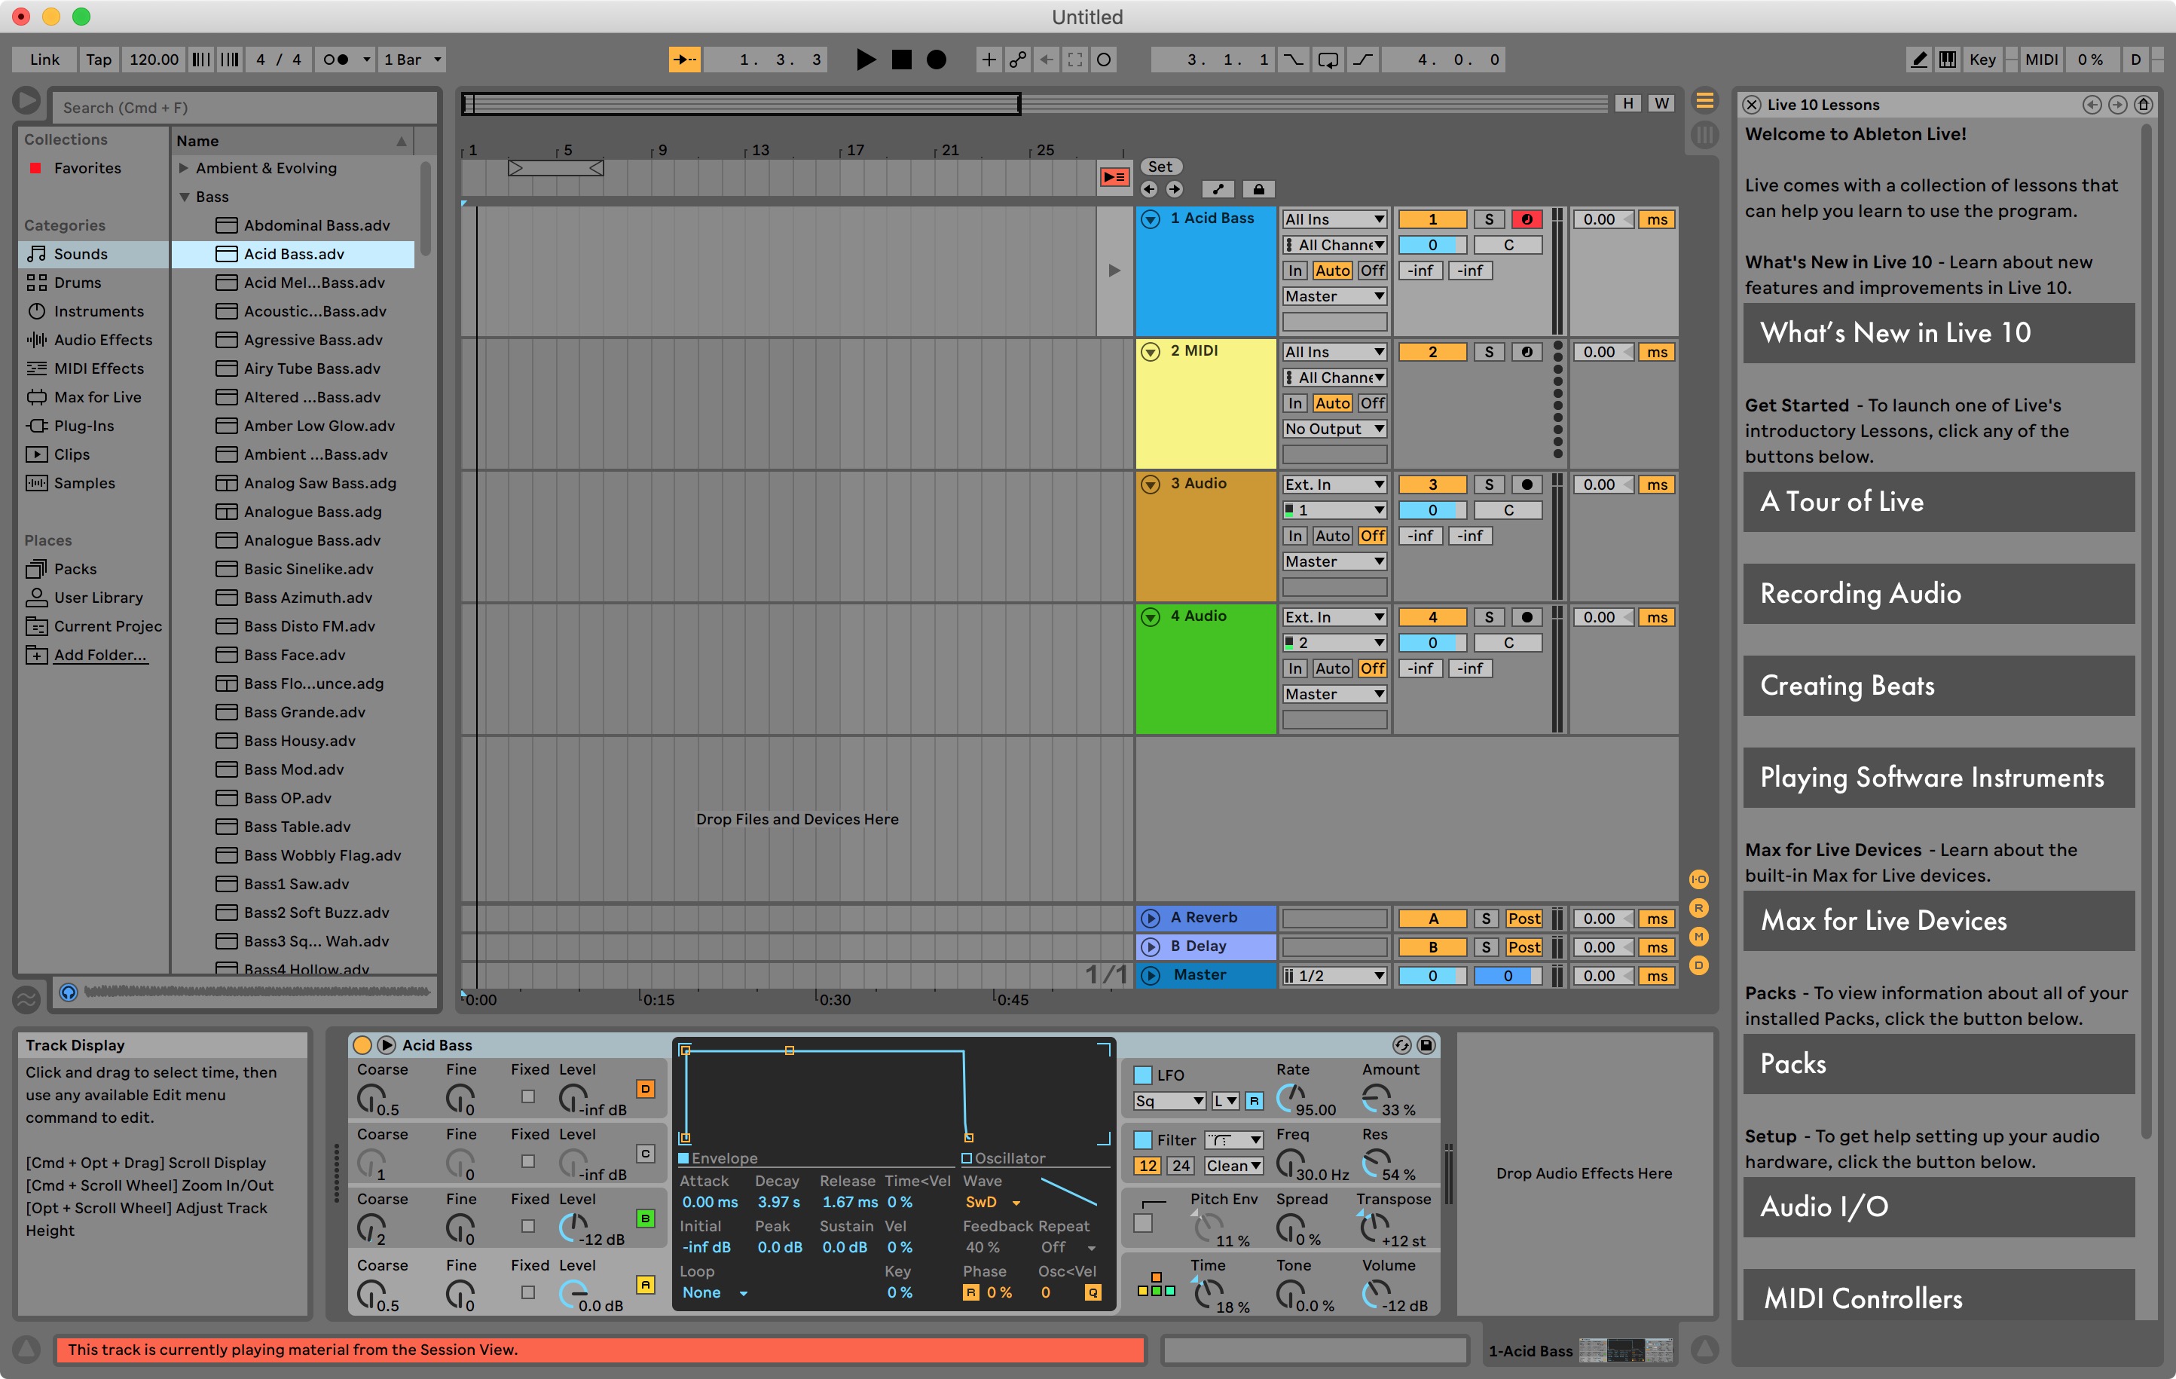Solo the 2 MIDI track
The height and width of the screenshot is (1379, 2176).
pos(1488,353)
